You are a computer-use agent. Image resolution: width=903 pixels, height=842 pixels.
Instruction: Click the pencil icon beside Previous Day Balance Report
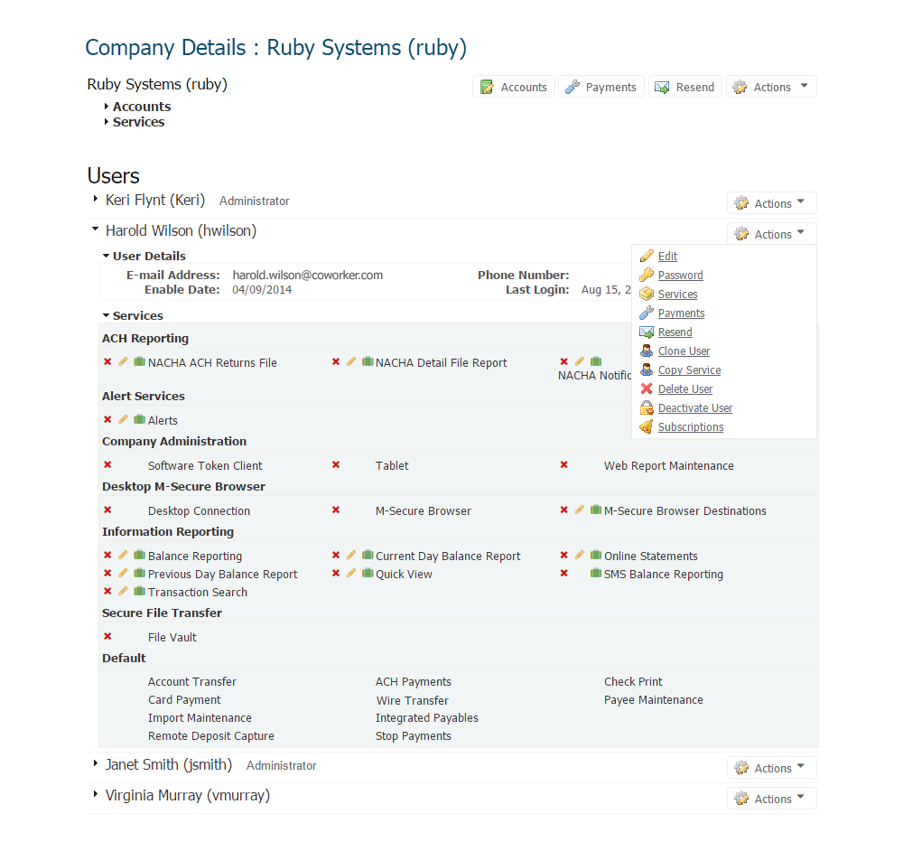[x=123, y=574]
